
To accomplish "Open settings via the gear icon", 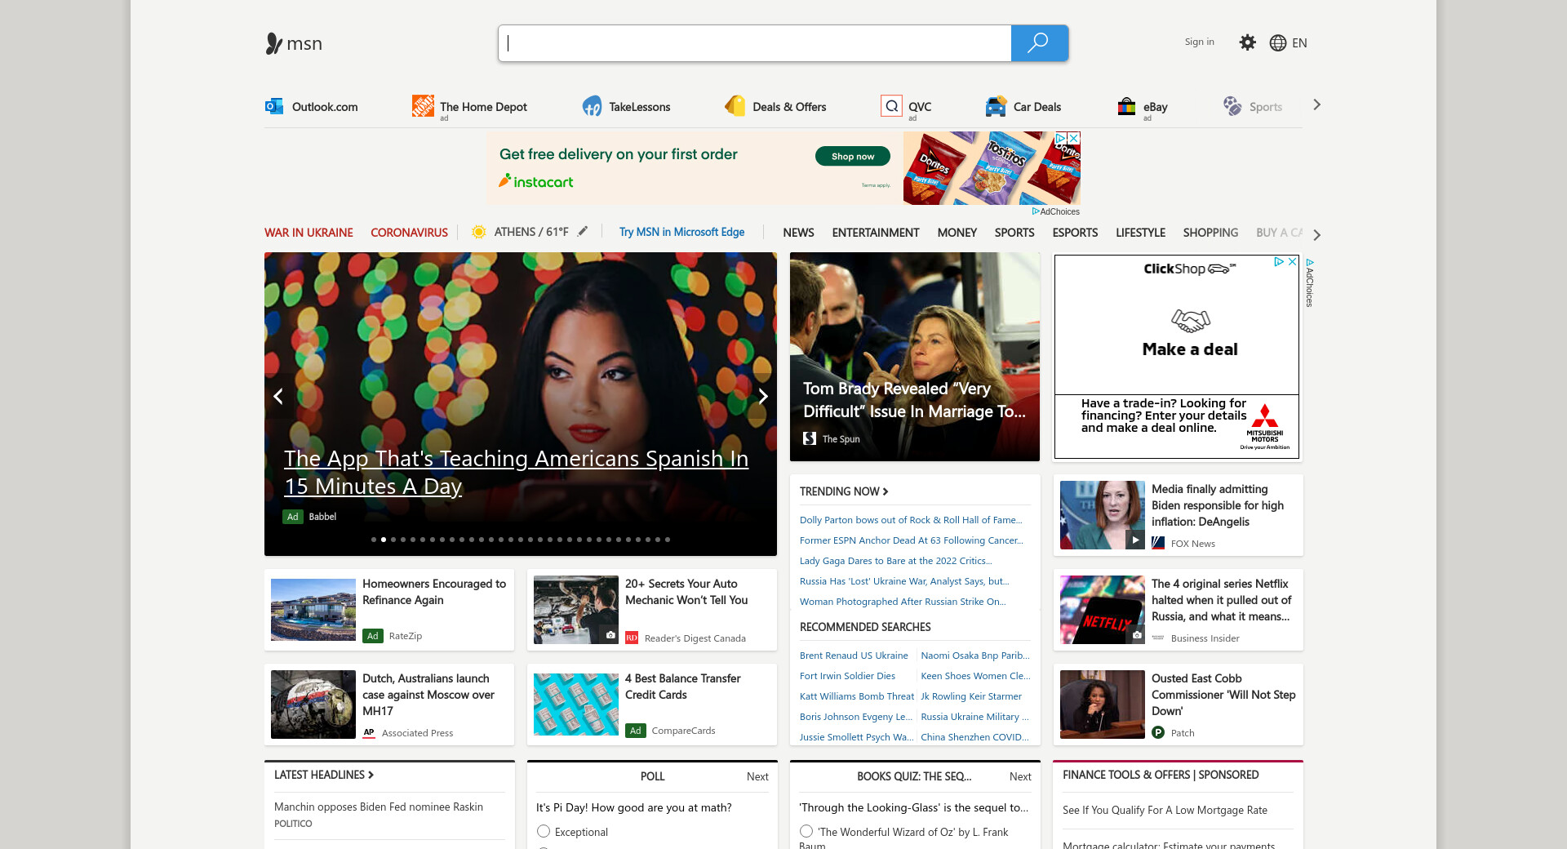I will [x=1247, y=42].
